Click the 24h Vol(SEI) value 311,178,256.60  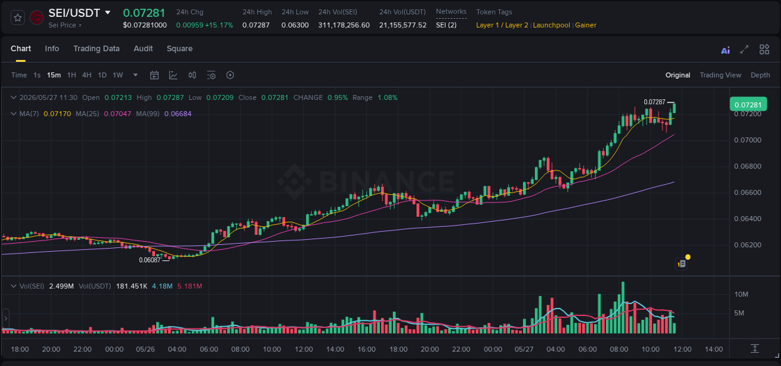344,25
